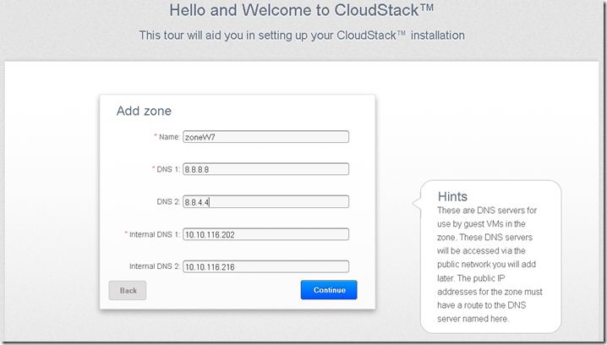Click the Internal DNS 1 label
607x345 pixels.
point(152,234)
